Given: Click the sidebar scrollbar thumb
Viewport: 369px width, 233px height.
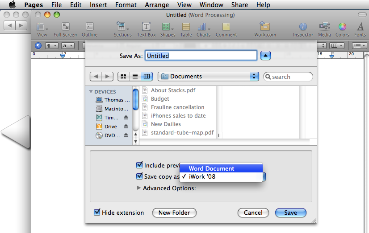Looking at the screenshot, I should (135, 99).
